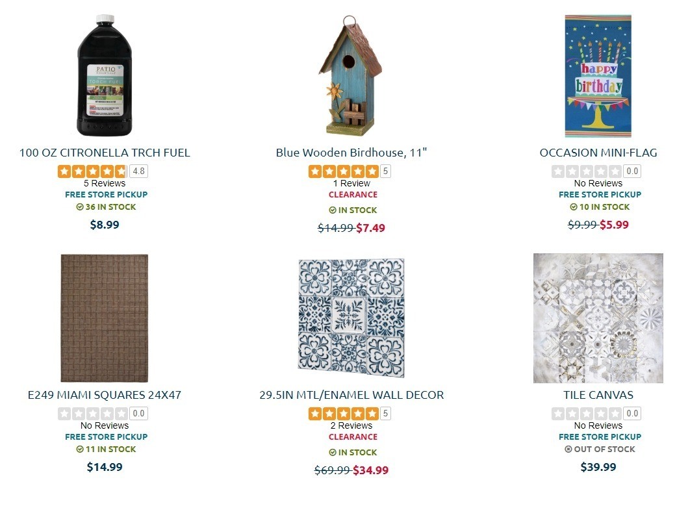
Task: Click the out of stock icon under Tile Canvas
Action: click(568, 449)
